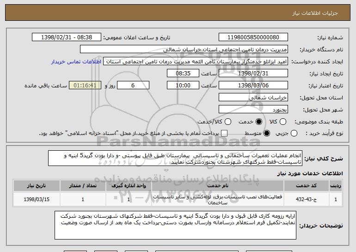The height and width of the screenshot is (252, 356).
Task: Click service code cell ج-43-432
Action: 306,199
